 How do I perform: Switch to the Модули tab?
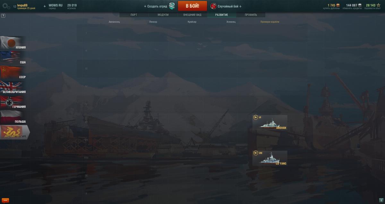coord(163,15)
